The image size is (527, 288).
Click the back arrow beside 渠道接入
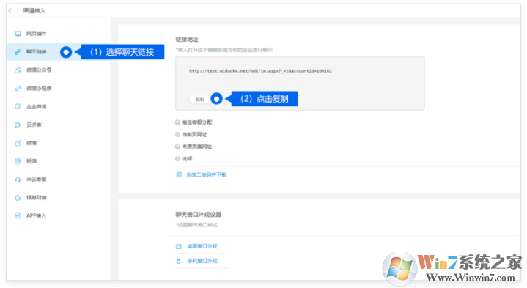click(x=10, y=11)
